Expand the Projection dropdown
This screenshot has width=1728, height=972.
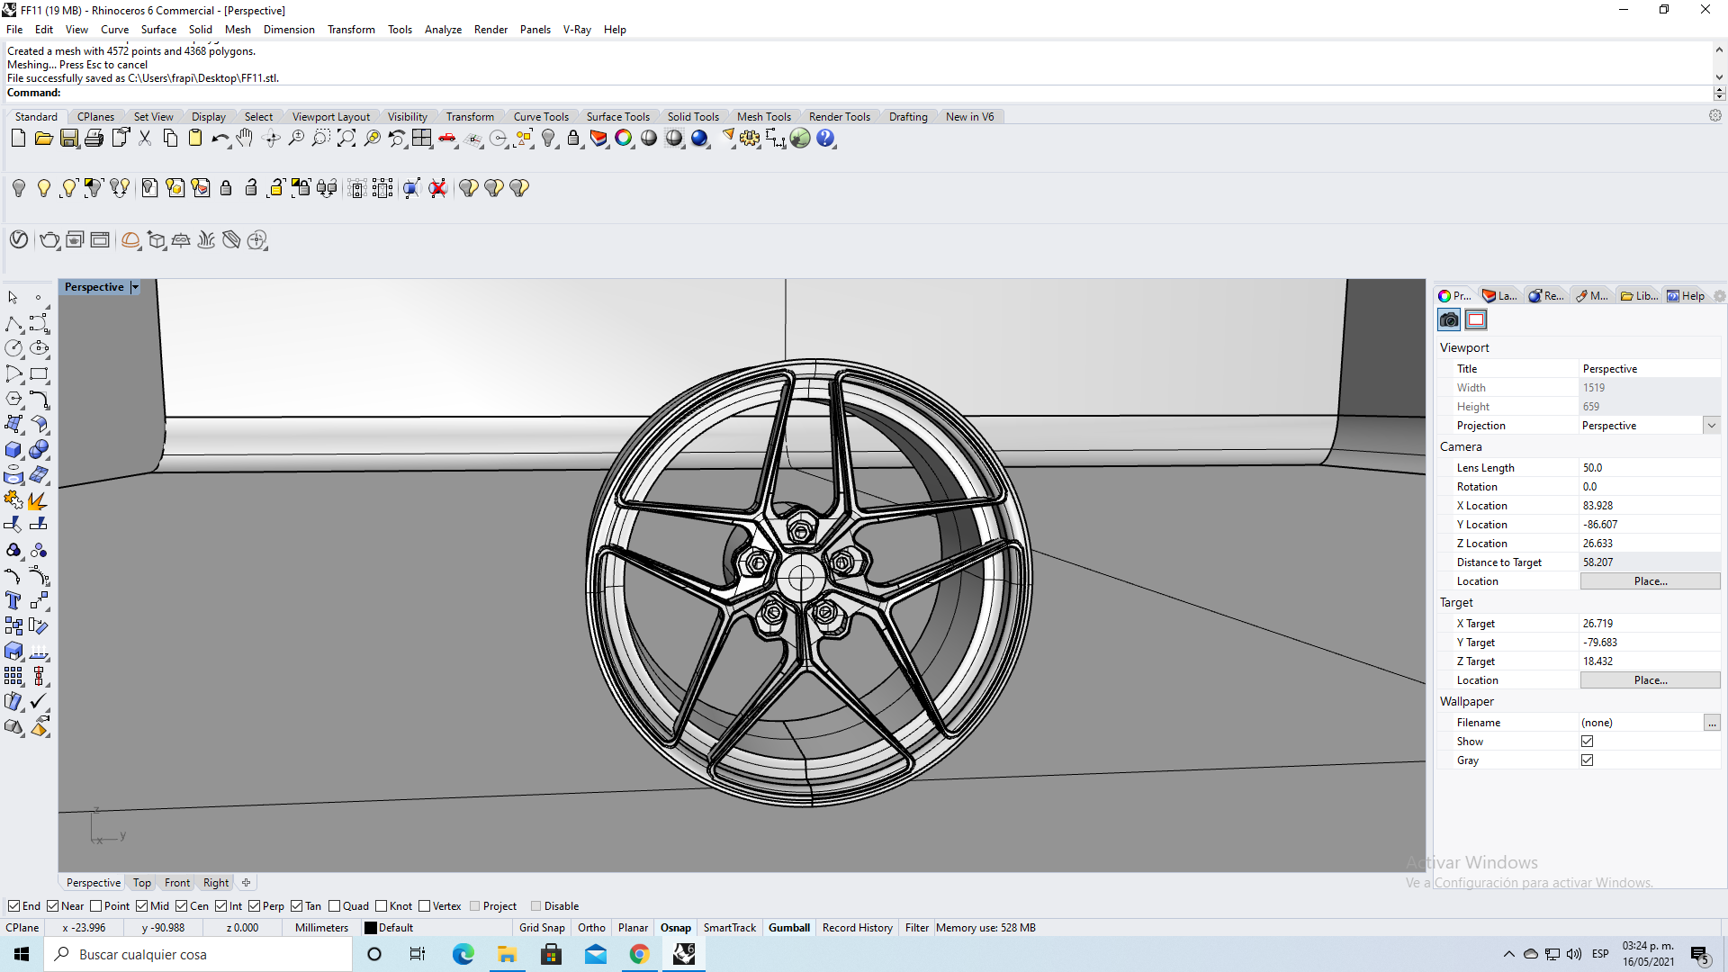pos(1711,426)
